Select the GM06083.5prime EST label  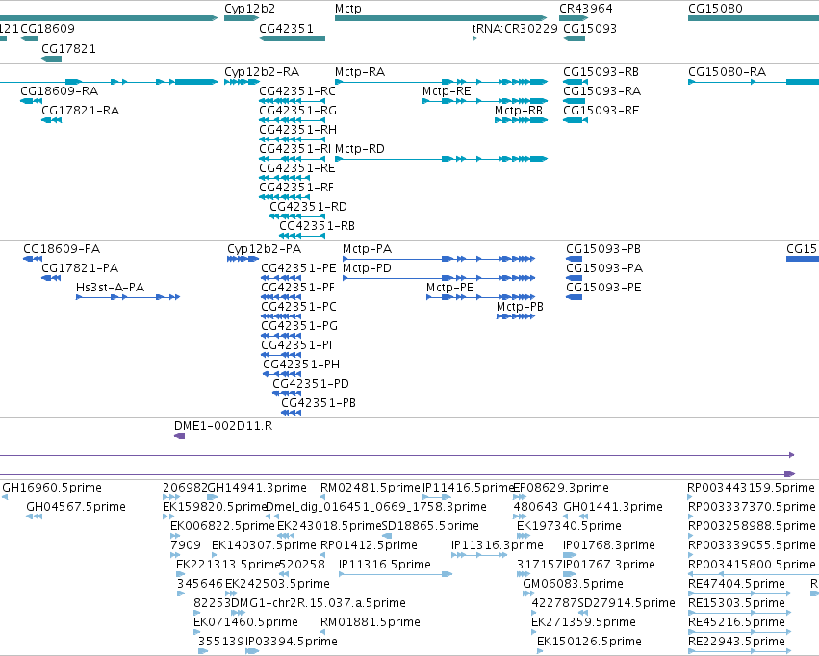coord(573,584)
